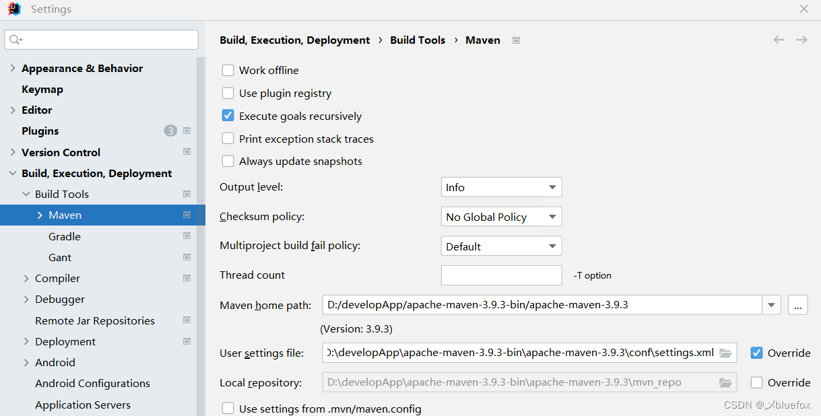
Task: Open Android Configurations settings
Action: click(x=92, y=383)
